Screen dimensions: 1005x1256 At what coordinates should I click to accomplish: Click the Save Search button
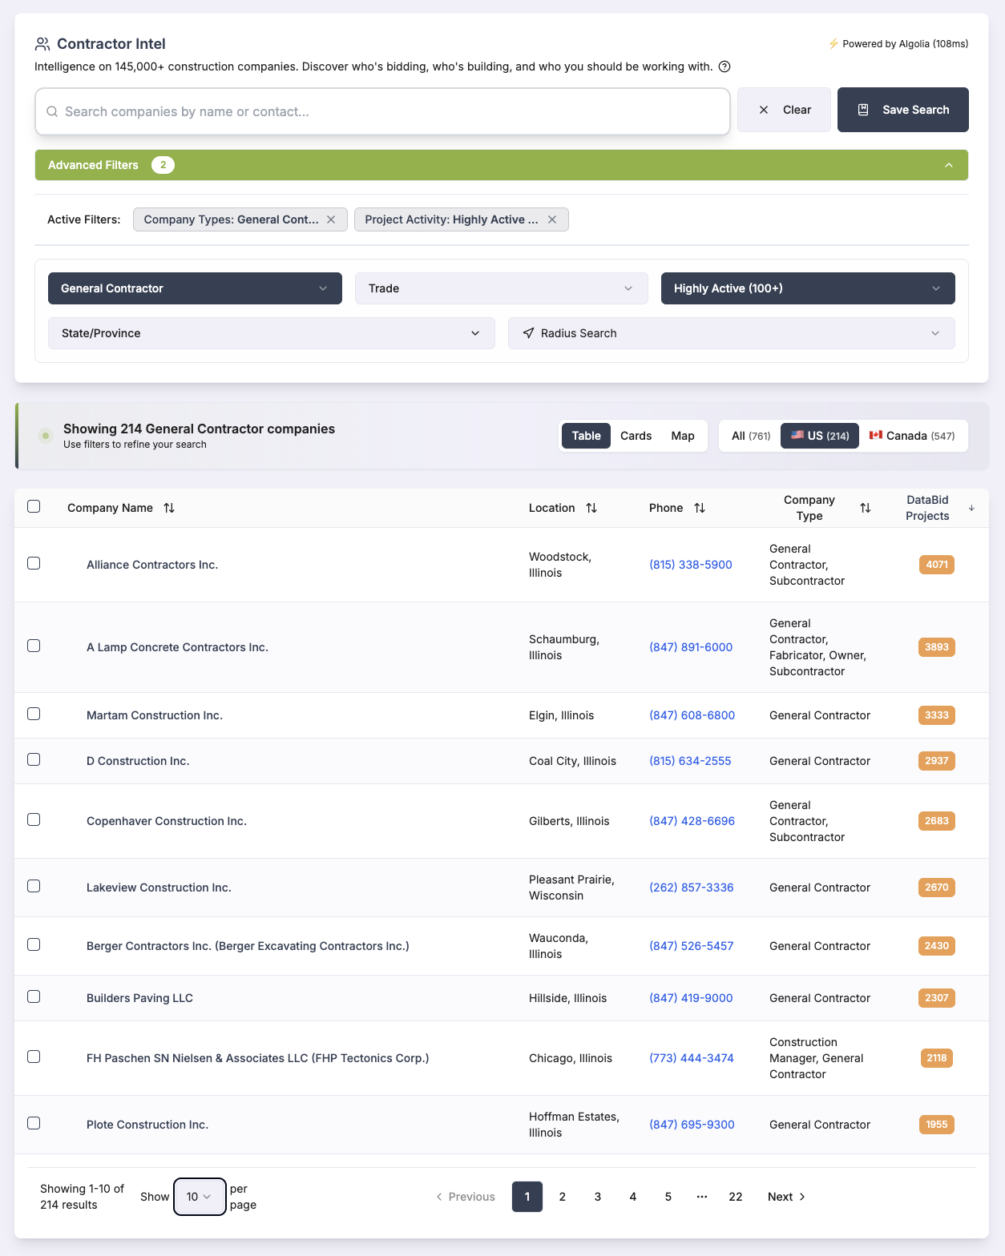point(903,110)
